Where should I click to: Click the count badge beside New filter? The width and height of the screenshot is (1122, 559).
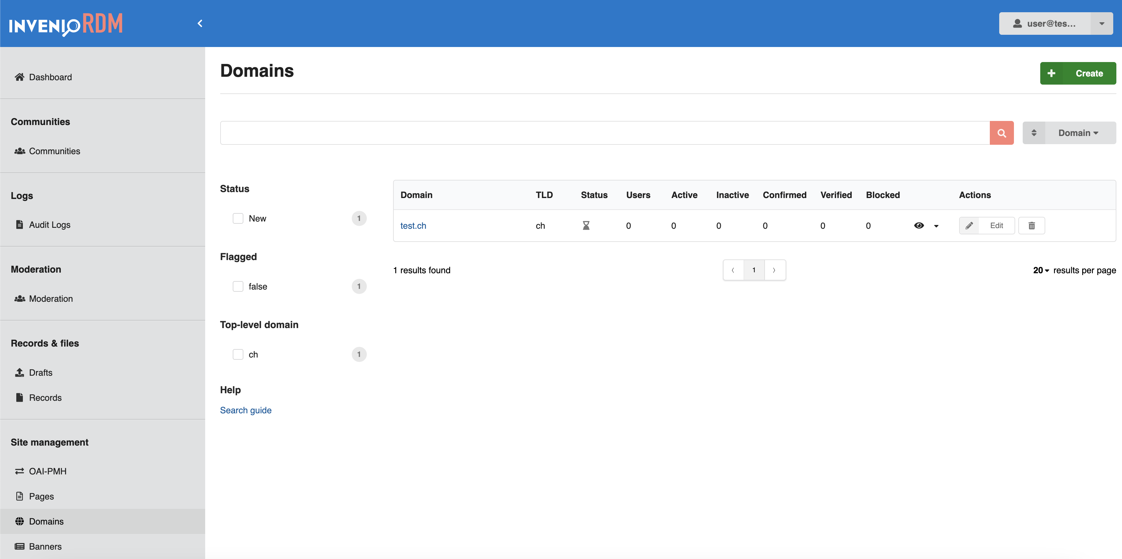[x=359, y=218]
